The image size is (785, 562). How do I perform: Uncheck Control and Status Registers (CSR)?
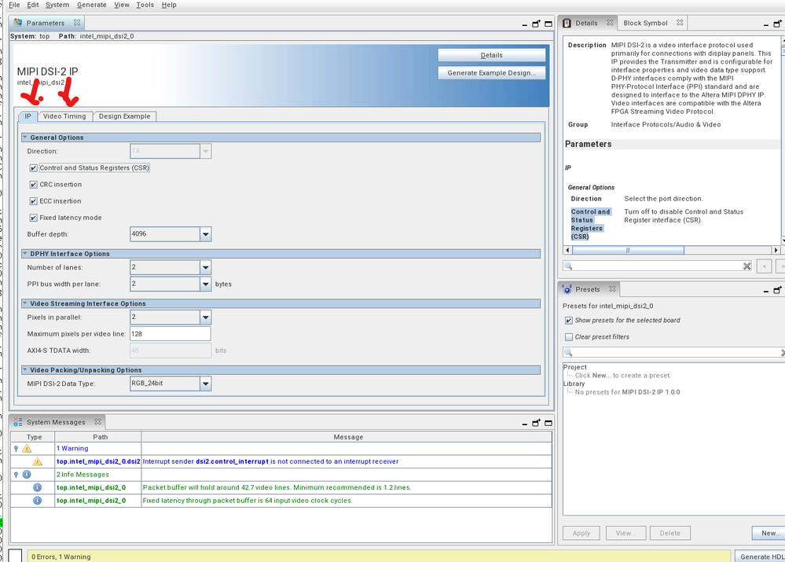point(33,168)
